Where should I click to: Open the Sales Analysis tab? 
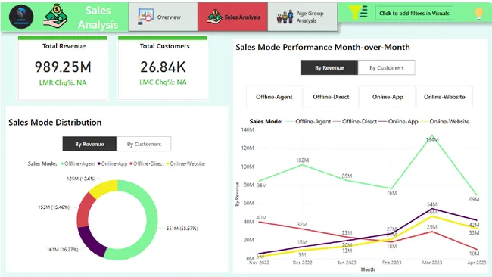click(233, 17)
